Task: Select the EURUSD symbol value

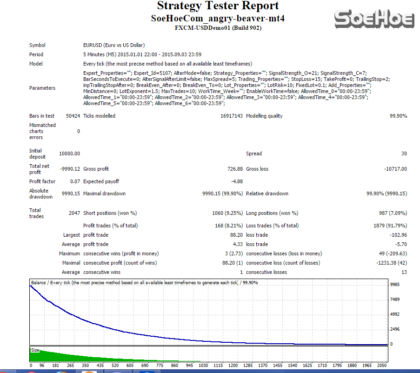Action: click(x=114, y=46)
